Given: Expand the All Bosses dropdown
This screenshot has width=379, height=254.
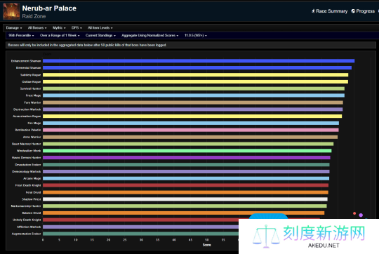Looking at the screenshot, I should point(37,28).
